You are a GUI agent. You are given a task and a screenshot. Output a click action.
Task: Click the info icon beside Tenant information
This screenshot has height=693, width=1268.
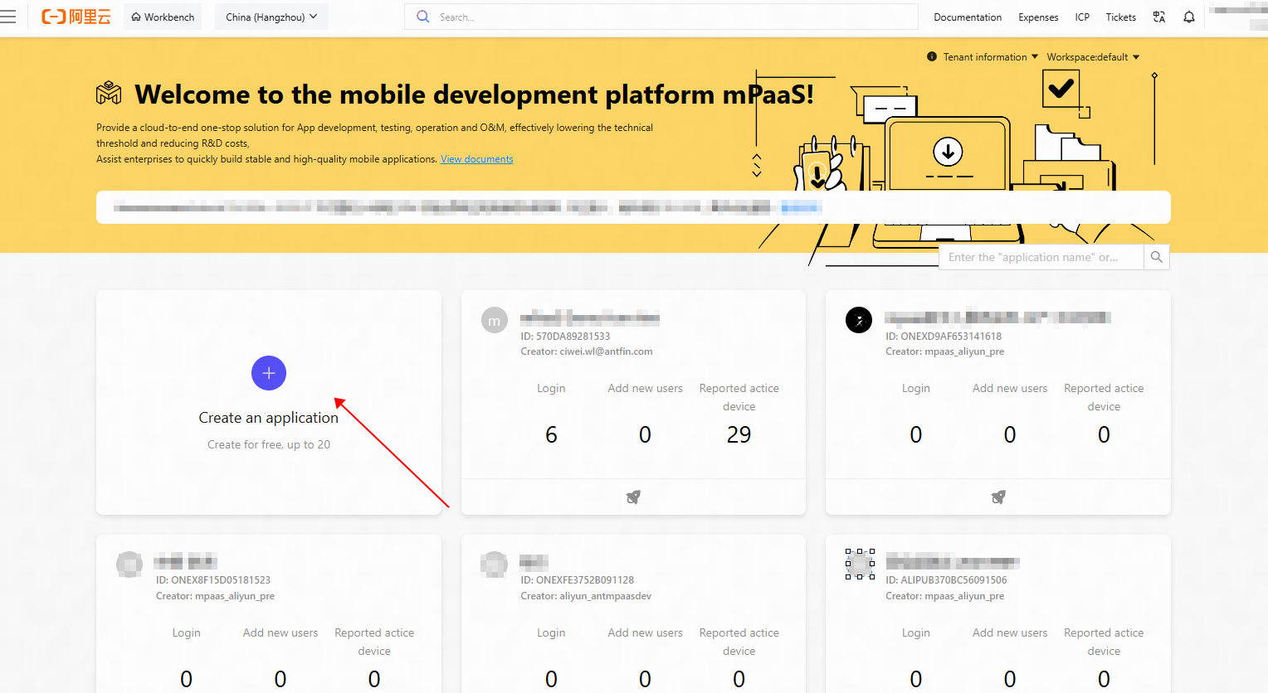point(932,57)
